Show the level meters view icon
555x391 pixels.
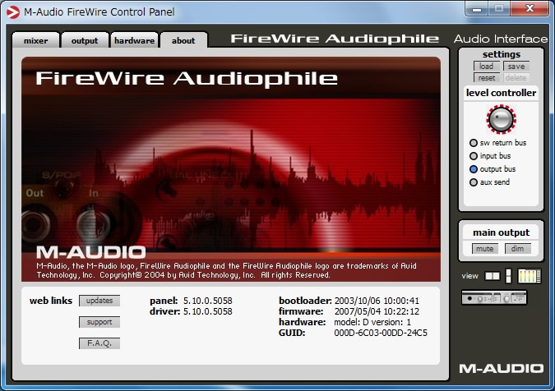pos(530,276)
